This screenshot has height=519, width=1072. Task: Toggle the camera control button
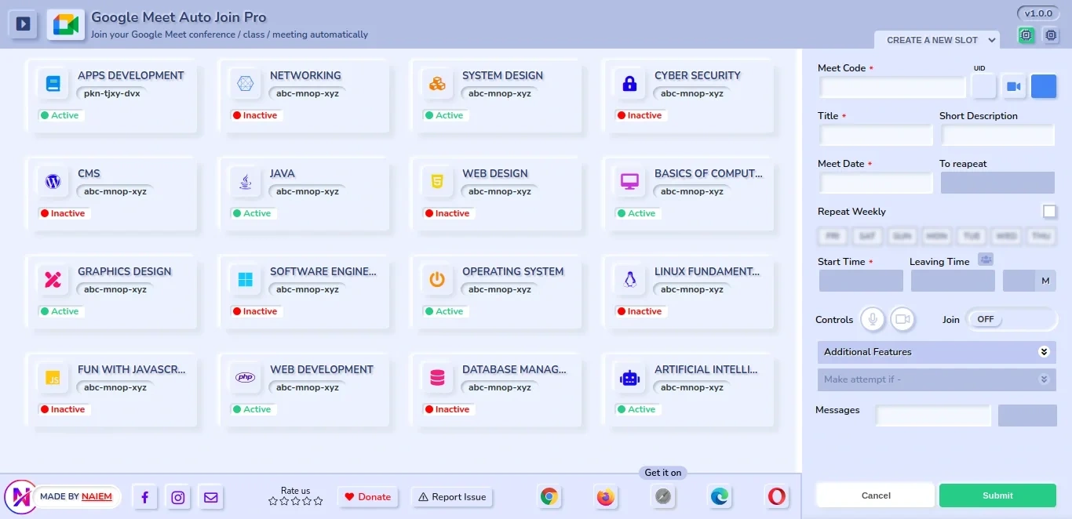(x=902, y=319)
